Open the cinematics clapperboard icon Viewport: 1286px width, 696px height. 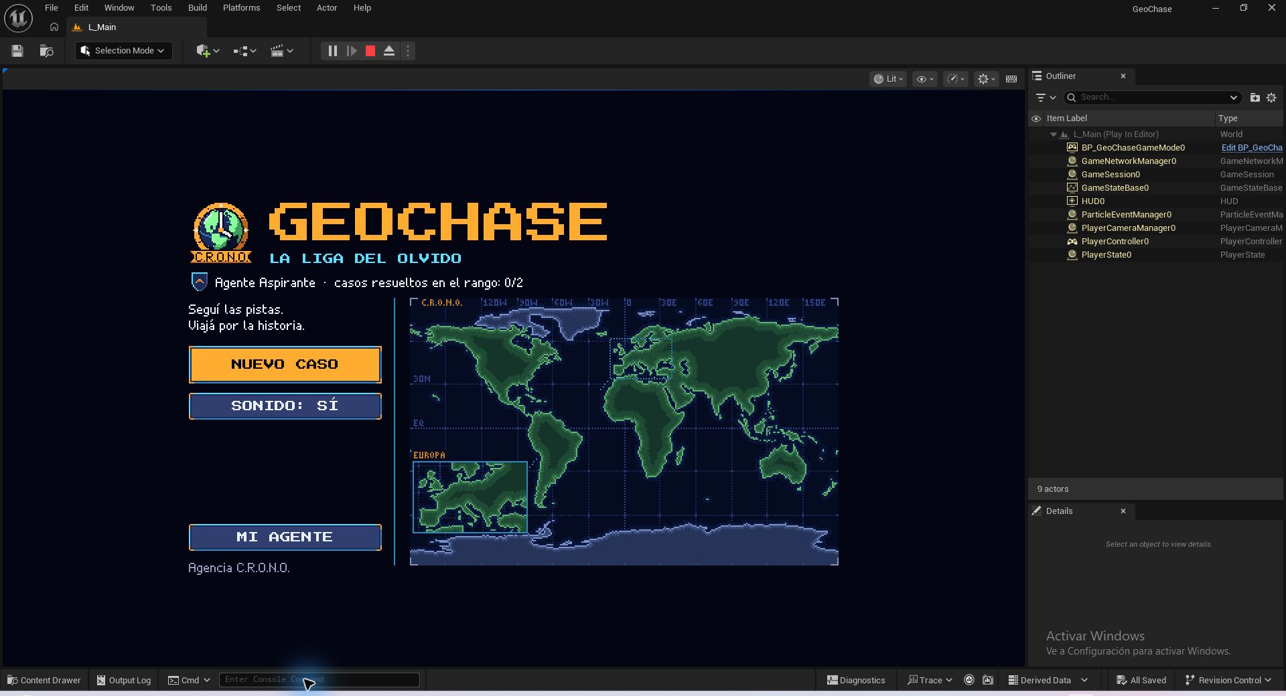pos(281,51)
